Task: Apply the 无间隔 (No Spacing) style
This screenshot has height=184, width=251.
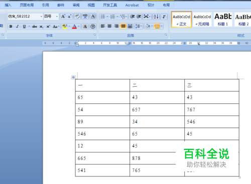Action: coord(202,20)
